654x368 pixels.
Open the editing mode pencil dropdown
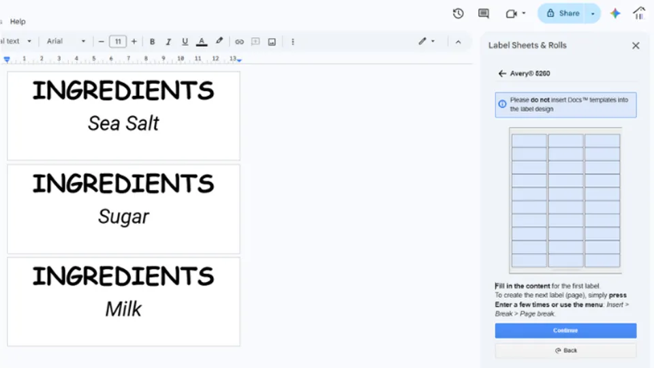click(426, 42)
